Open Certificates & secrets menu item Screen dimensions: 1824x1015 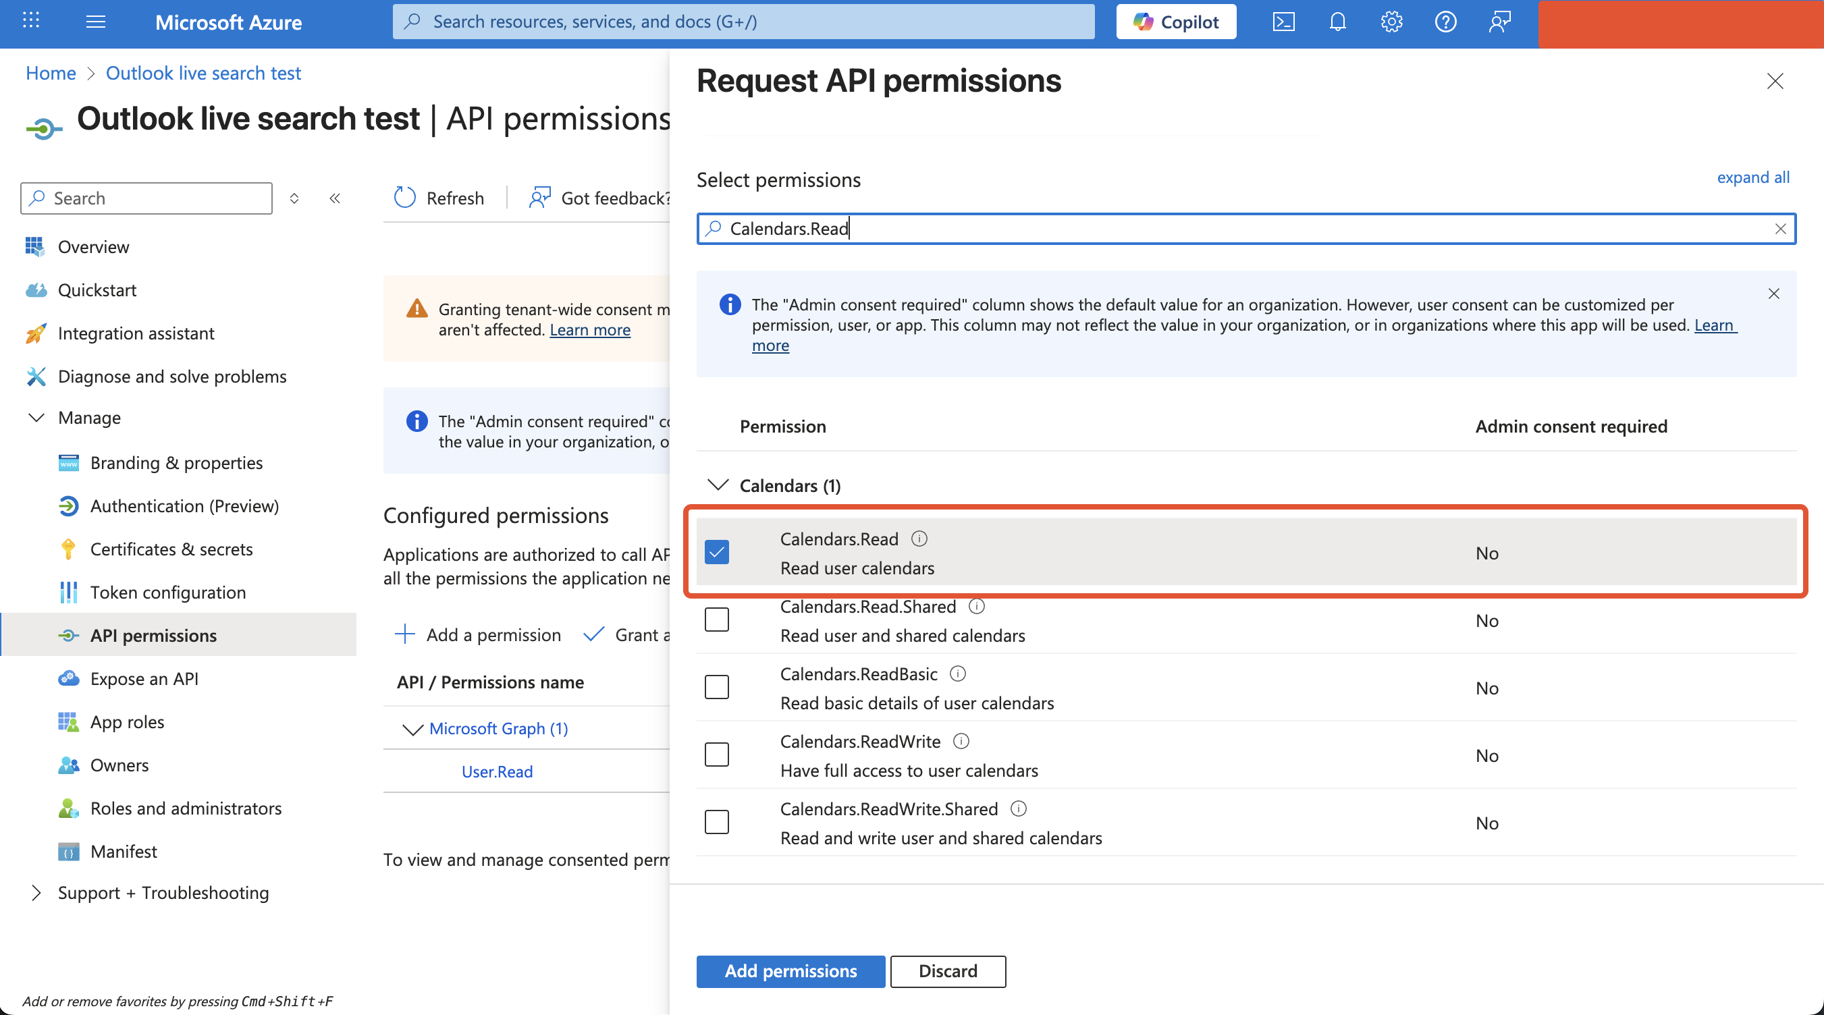(x=171, y=549)
